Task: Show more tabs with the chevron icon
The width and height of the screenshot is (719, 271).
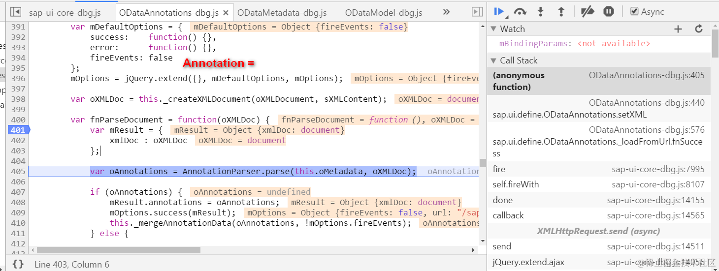Action: tap(446, 12)
